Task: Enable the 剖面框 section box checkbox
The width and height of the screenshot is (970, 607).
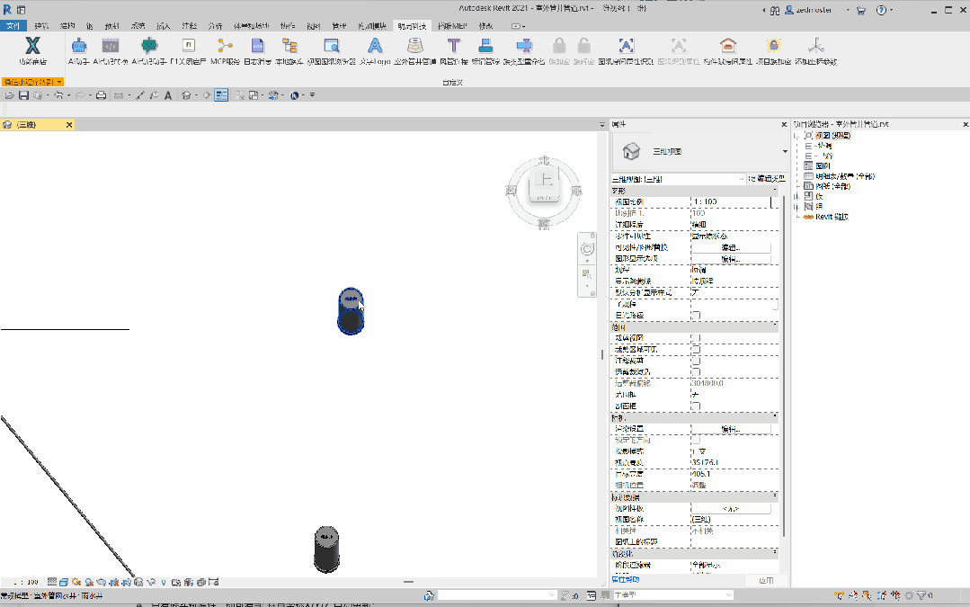Action: pyautogui.click(x=696, y=406)
